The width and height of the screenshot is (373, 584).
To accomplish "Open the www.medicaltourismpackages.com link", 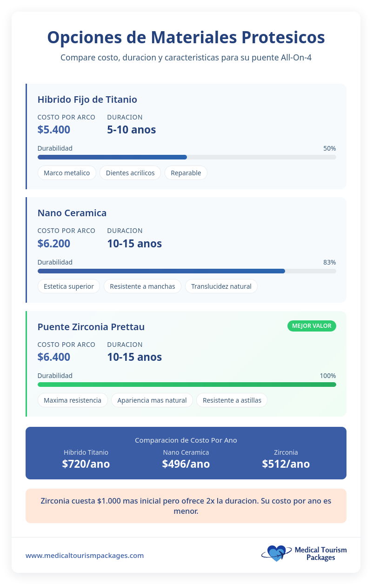I will pos(85,556).
